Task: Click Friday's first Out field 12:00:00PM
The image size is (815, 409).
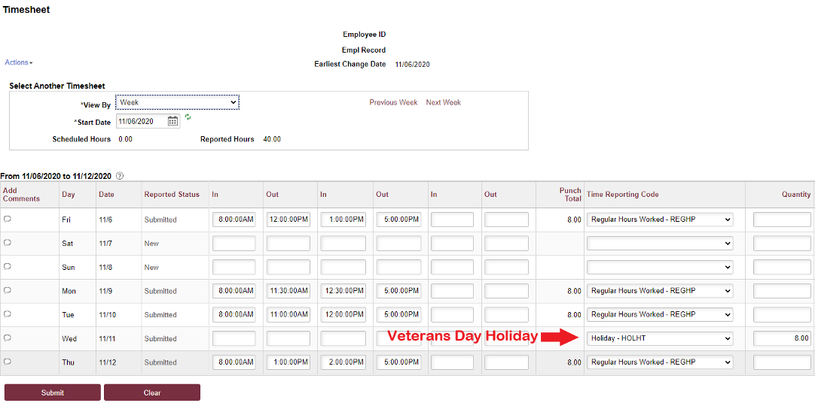Action: tap(288, 220)
